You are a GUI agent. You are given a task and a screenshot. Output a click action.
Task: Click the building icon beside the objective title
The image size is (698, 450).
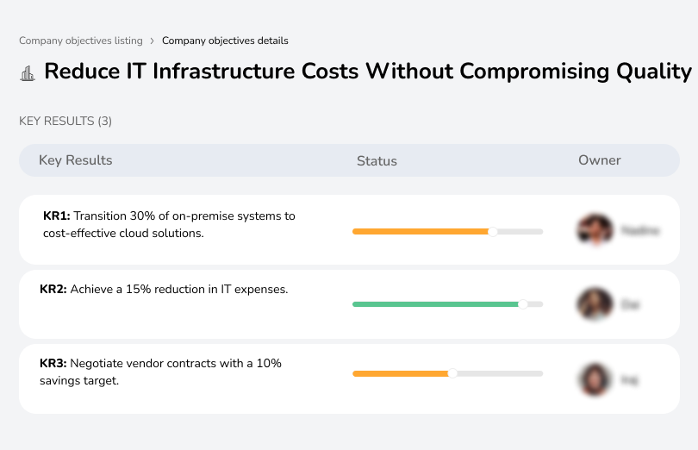tap(28, 72)
